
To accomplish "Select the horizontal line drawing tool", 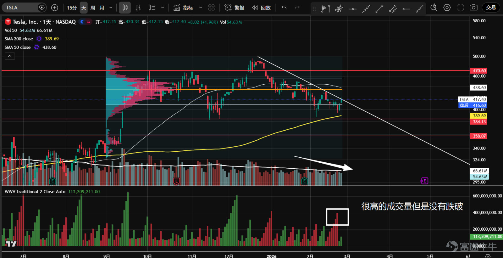I will (x=353, y=9).
